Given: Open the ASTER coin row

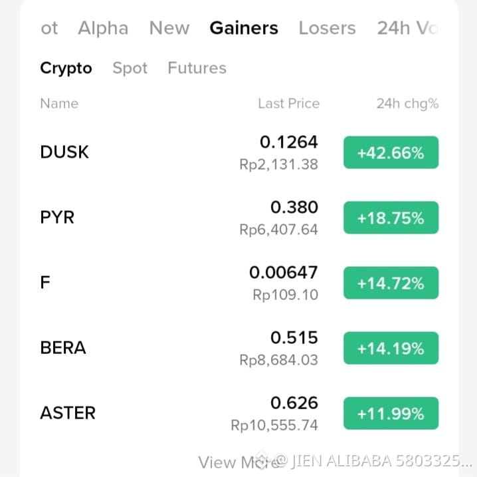Looking at the screenshot, I should (239, 413).
